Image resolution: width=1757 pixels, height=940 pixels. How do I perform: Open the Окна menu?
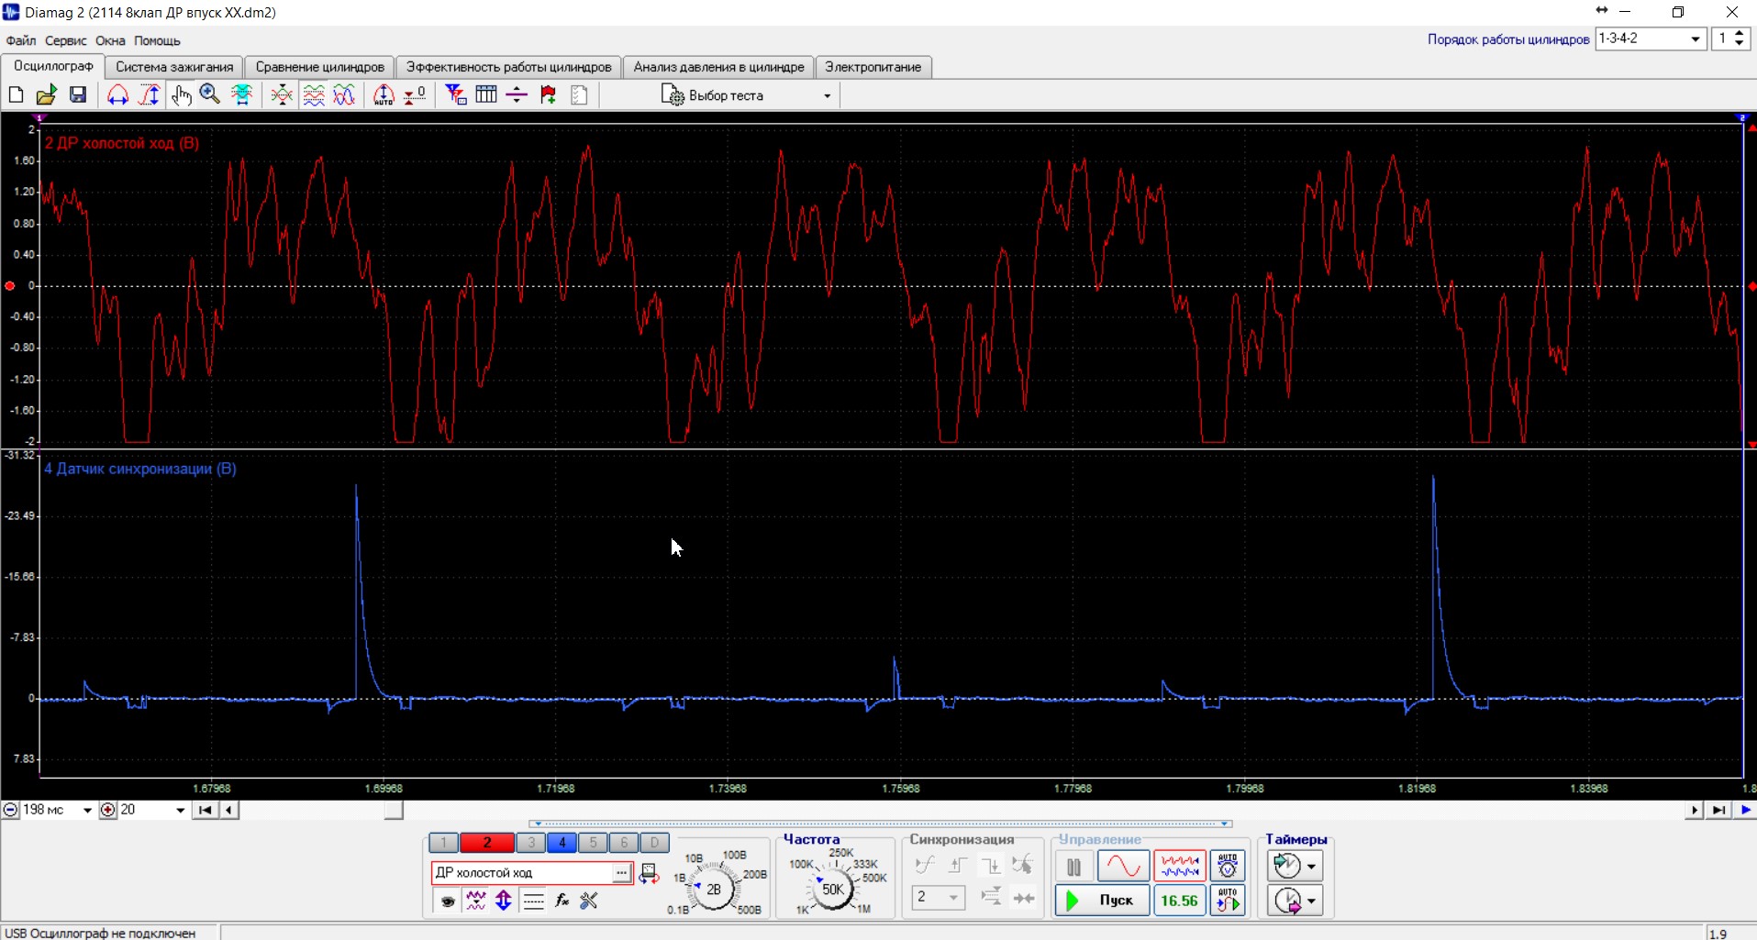110,40
